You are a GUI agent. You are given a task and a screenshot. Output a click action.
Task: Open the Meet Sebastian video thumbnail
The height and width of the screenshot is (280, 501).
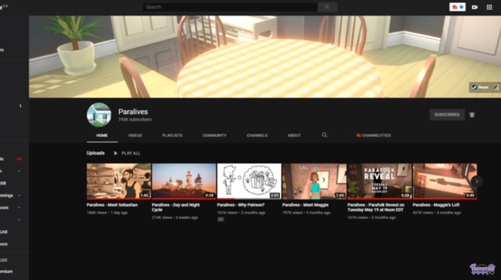click(x=119, y=181)
